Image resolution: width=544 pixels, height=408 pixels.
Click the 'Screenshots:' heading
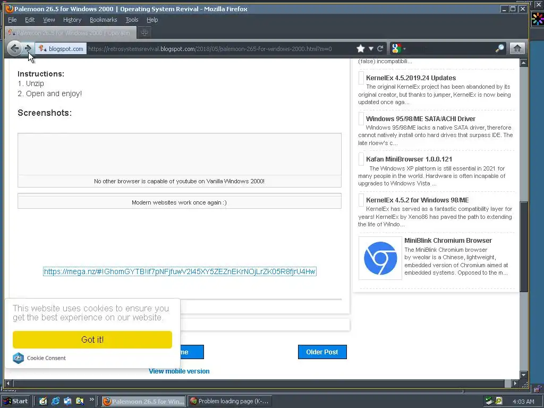45,113
